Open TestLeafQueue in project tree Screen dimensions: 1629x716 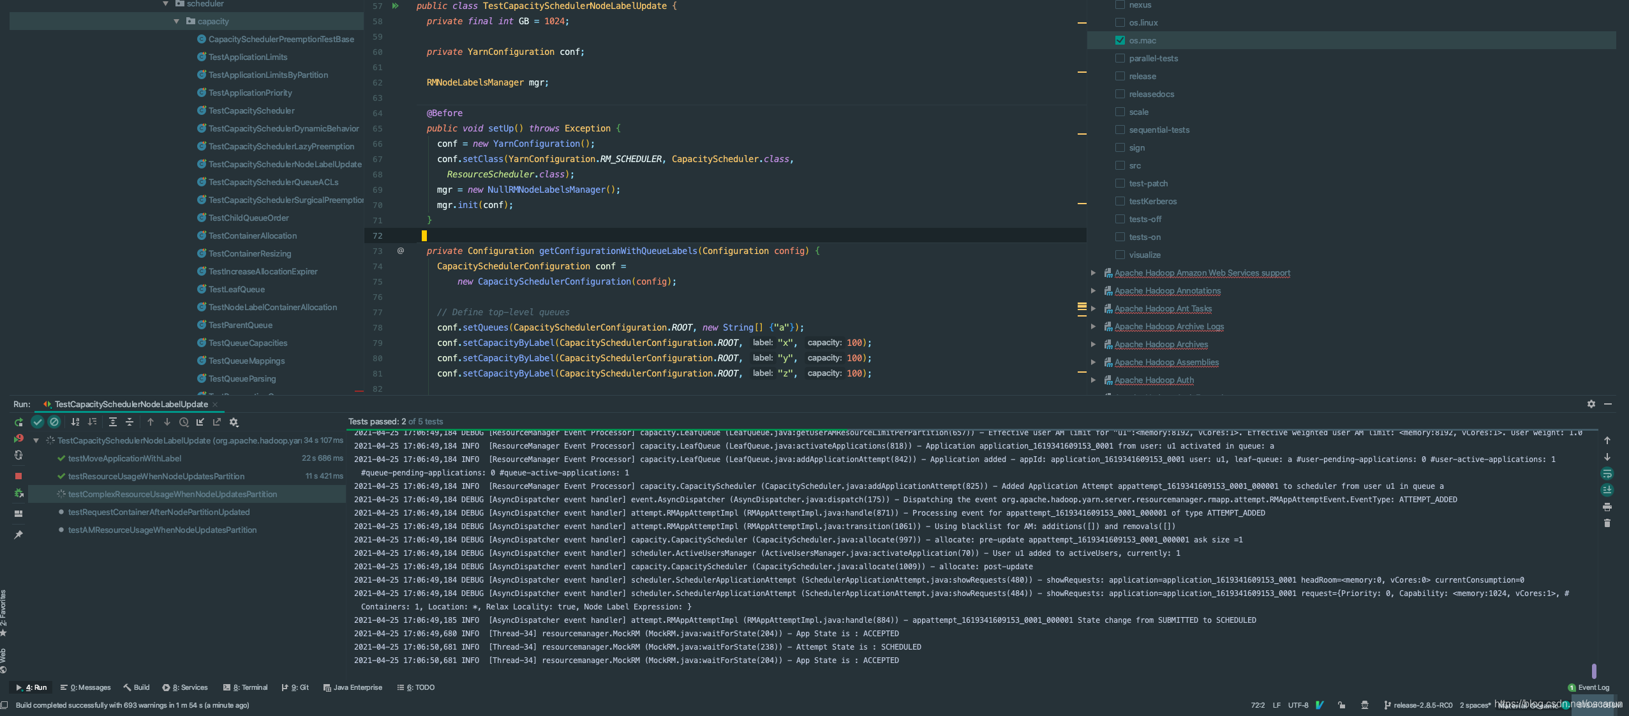pos(236,289)
